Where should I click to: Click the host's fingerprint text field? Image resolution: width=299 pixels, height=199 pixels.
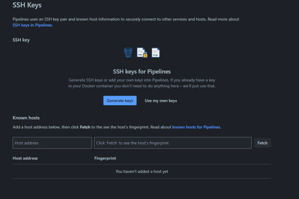pos(173,143)
